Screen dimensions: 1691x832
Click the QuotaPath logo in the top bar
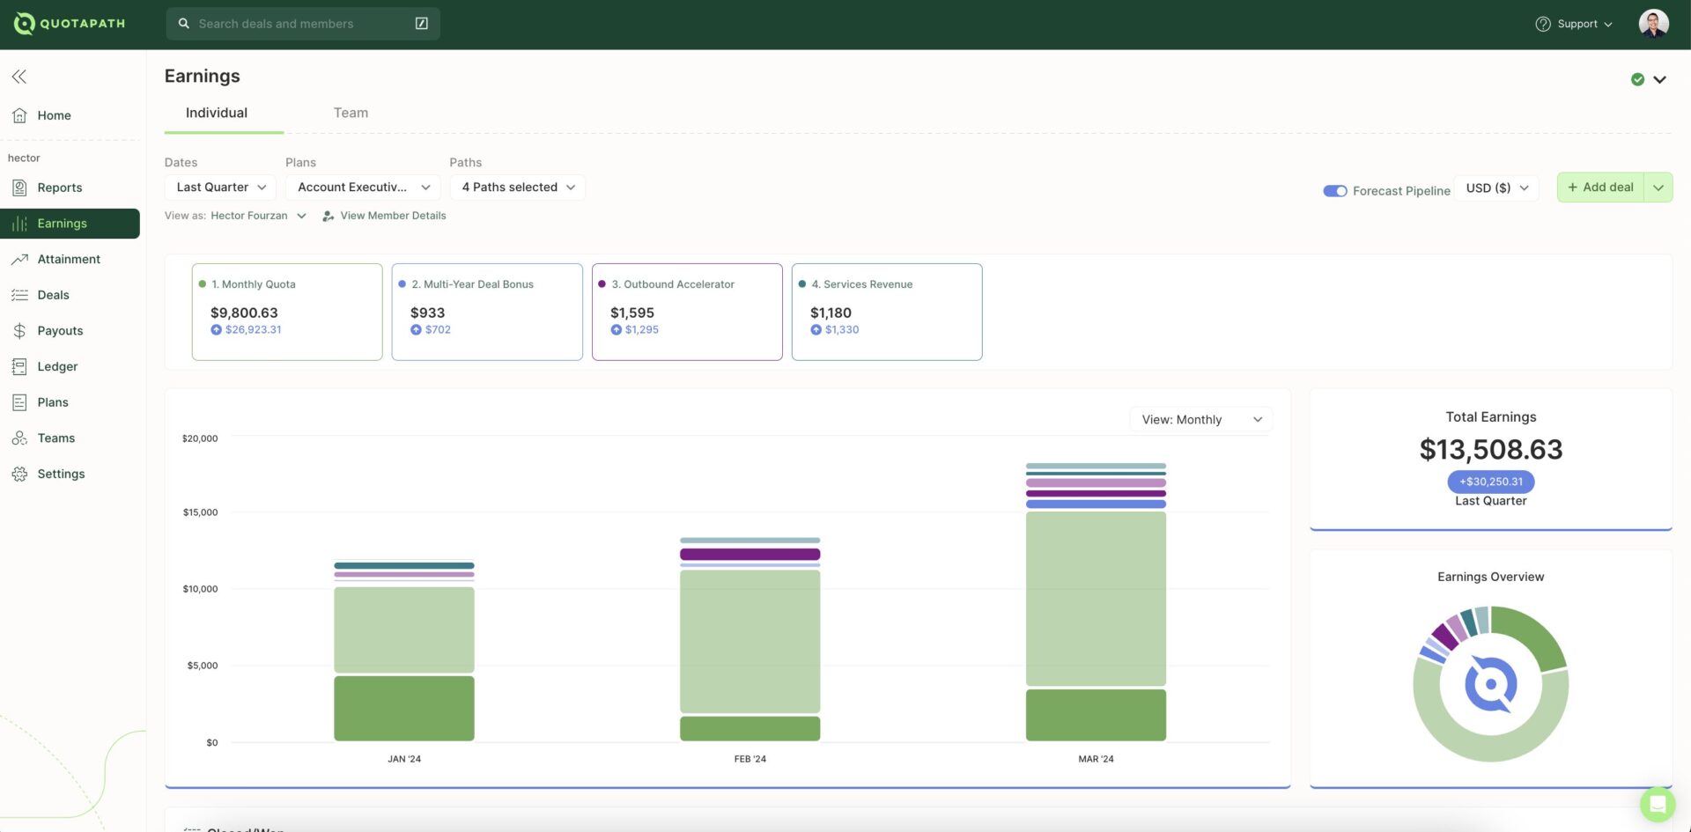[x=69, y=23]
